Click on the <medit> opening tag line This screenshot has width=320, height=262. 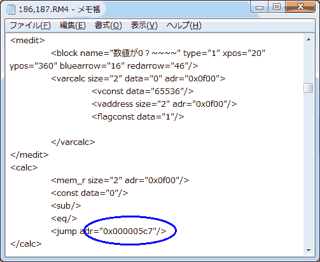click(x=27, y=40)
